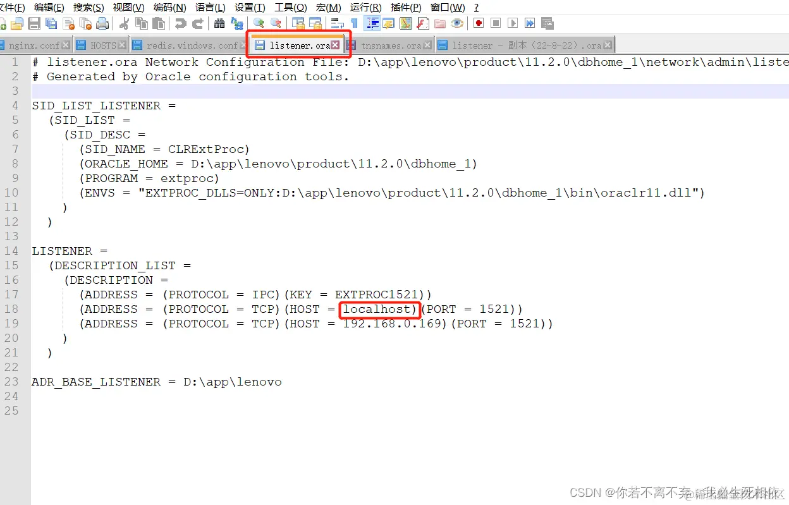This screenshot has width=789, height=505.
Task: Close the HOSTS tab
Action: 122,46
